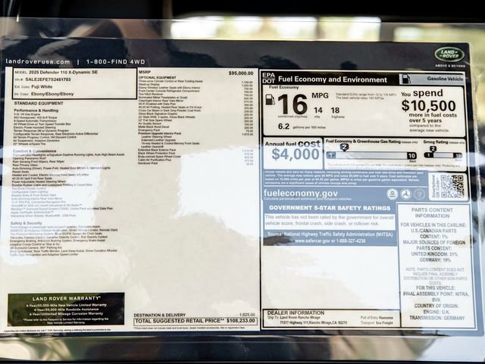The height and width of the screenshot is (364, 485).
Task: Click the city MPG value 14
Action: (x=318, y=110)
